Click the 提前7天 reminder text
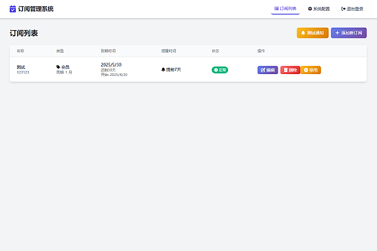This screenshot has height=251, width=377. point(173,70)
